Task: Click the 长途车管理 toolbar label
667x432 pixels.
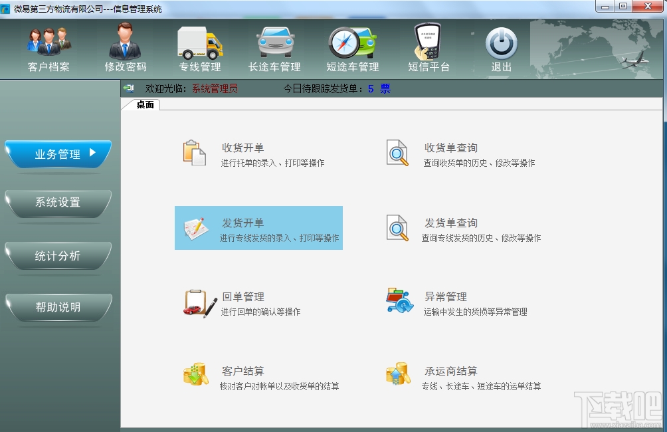Action: (274, 67)
